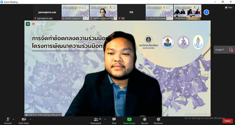Viewport: 235px width, 125px height.
Task: Select the MUSC support 1 video thumbnail
Action: click(x=75, y=12)
